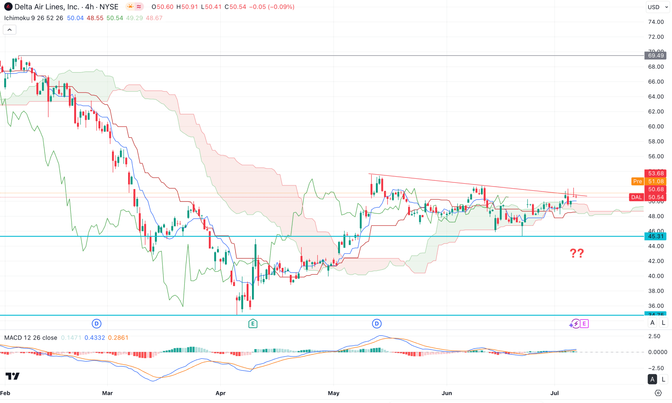Click the Jun label on time axis
This screenshot has height=403, width=672.
447,393
